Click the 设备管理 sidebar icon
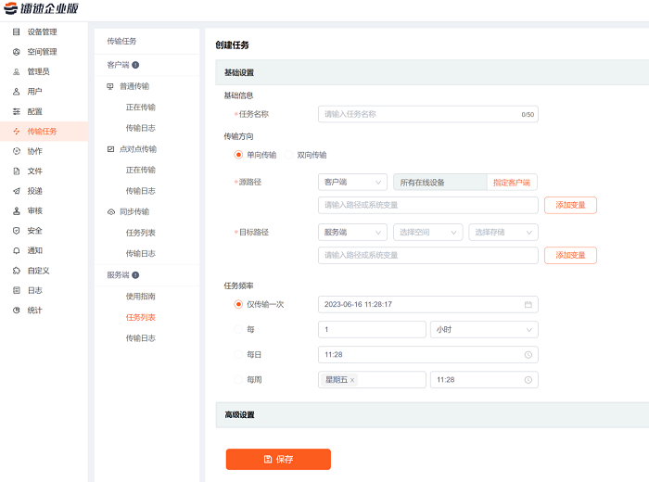 pyautogui.click(x=16, y=32)
